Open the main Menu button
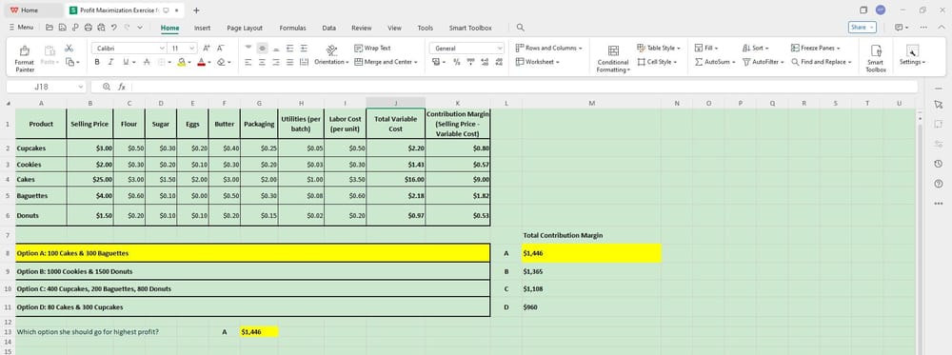This screenshot has width=952, height=355. [x=21, y=28]
